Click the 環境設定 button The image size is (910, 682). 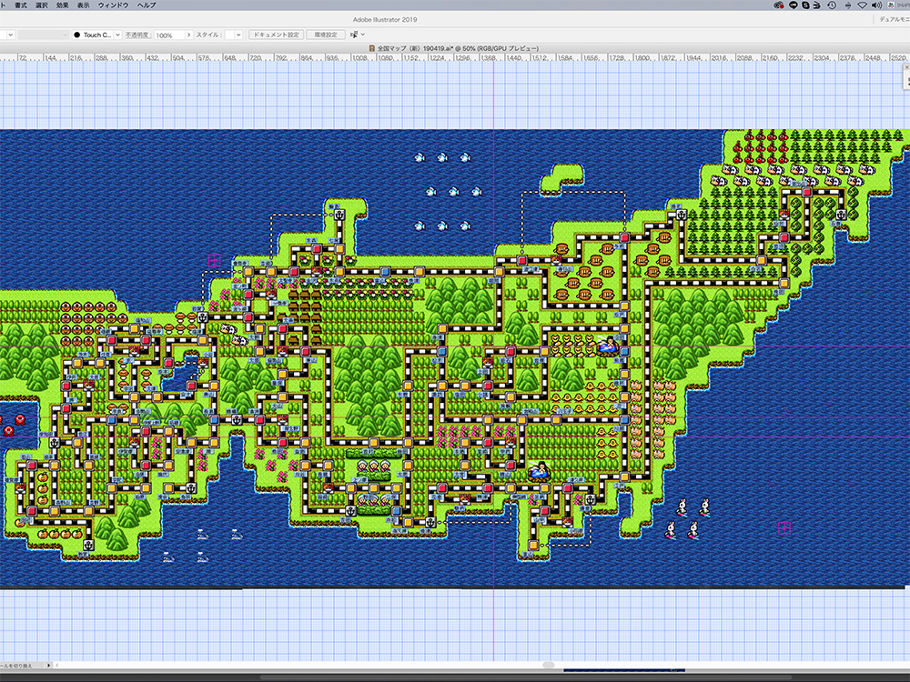tap(325, 35)
